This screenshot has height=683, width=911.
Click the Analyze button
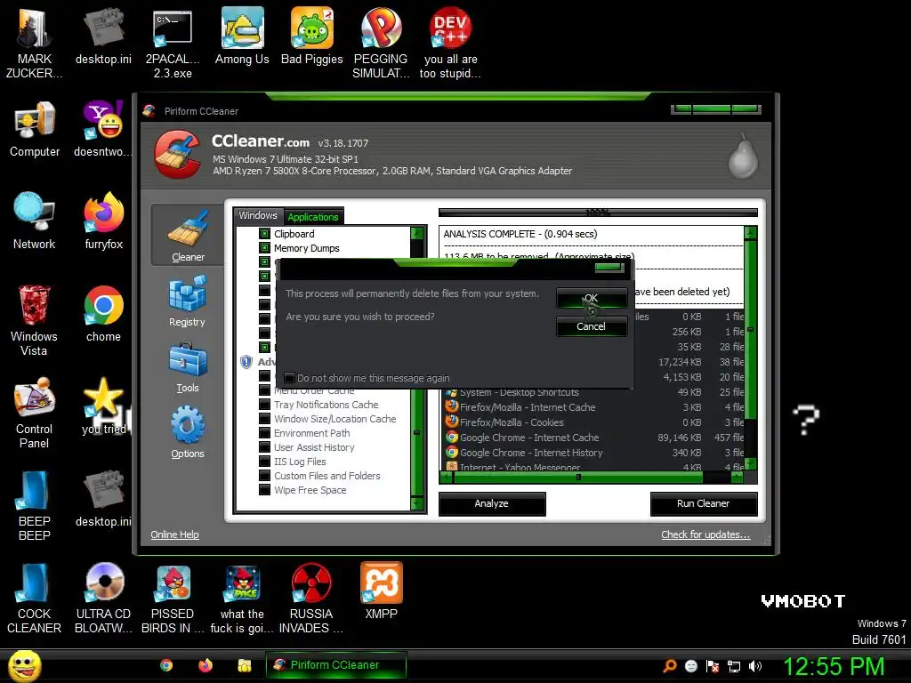pos(491,503)
